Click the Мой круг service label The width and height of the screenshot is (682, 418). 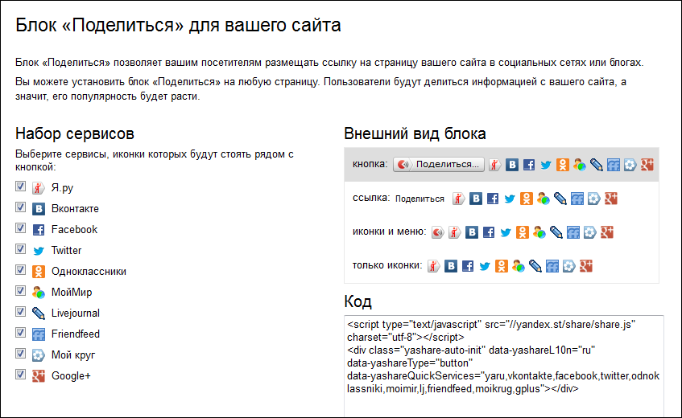coord(73,355)
